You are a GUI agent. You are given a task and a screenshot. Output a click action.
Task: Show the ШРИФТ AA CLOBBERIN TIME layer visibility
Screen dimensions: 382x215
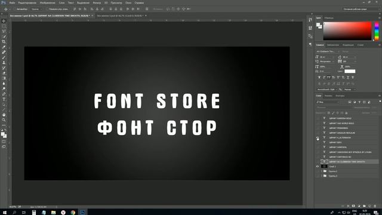pos(318,162)
